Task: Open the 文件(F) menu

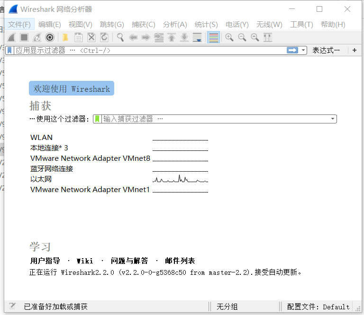Action: [19, 24]
